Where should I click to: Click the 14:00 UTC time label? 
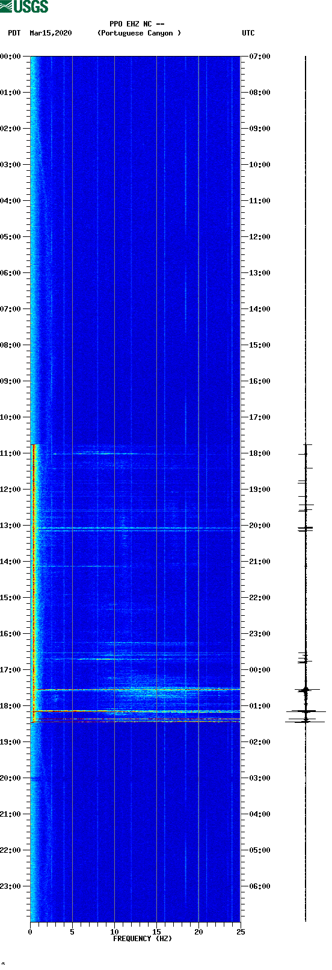tap(260, 309)
